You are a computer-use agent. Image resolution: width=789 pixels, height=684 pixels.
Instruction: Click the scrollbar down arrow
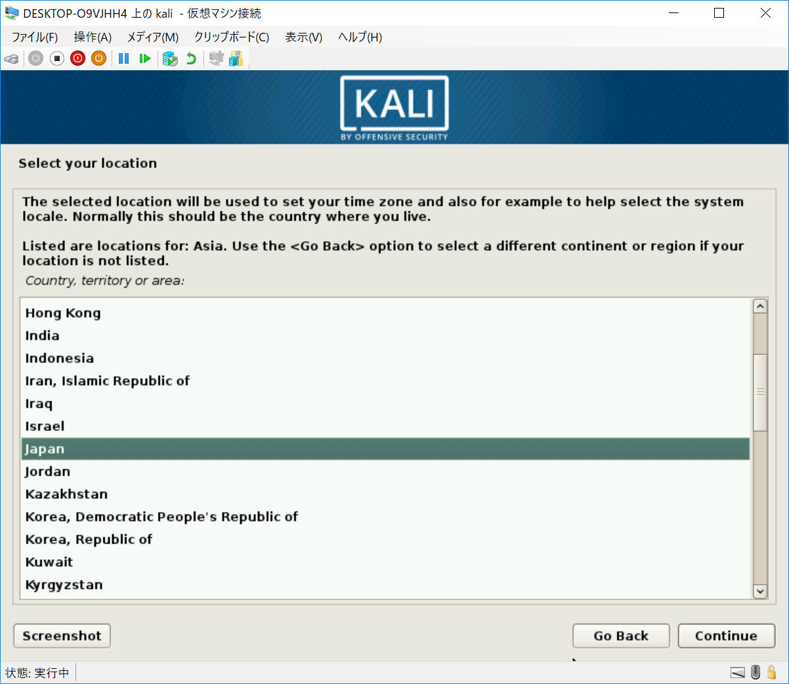point(760,591)
